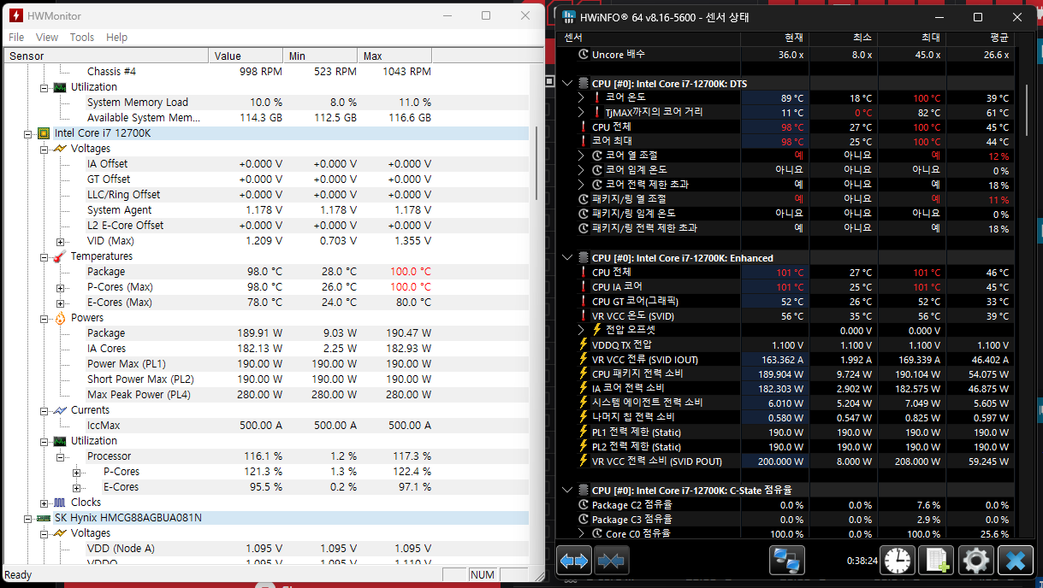Open the Tools menu
Screen dimensions: 1043x588
[x=82, y=37]
